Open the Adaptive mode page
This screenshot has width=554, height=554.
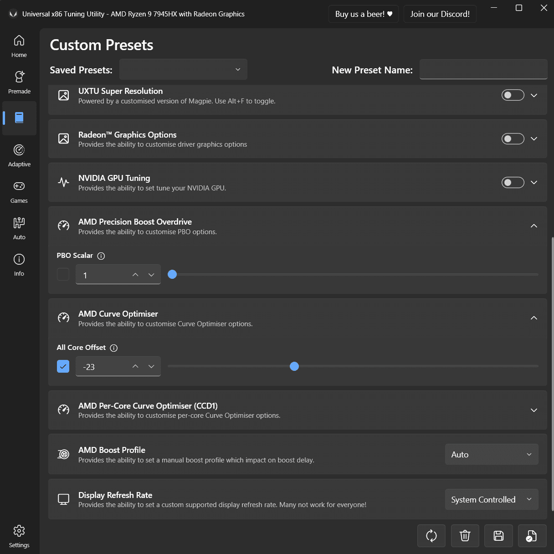point(19,155)
